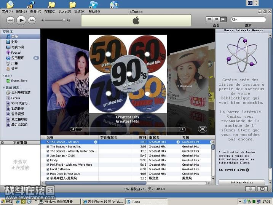Open the 最近添加的 playlist
This screenshot has height=205, width=273.
[20, 125]
